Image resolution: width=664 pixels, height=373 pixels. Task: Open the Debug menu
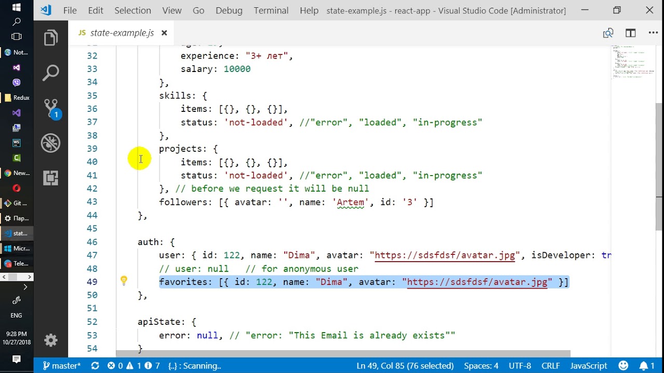pyautogui.click(x=229, y=10)
